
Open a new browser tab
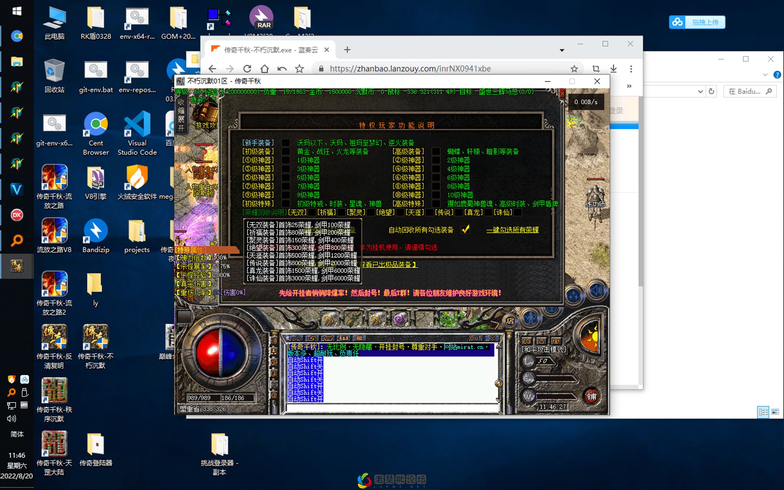347,50
